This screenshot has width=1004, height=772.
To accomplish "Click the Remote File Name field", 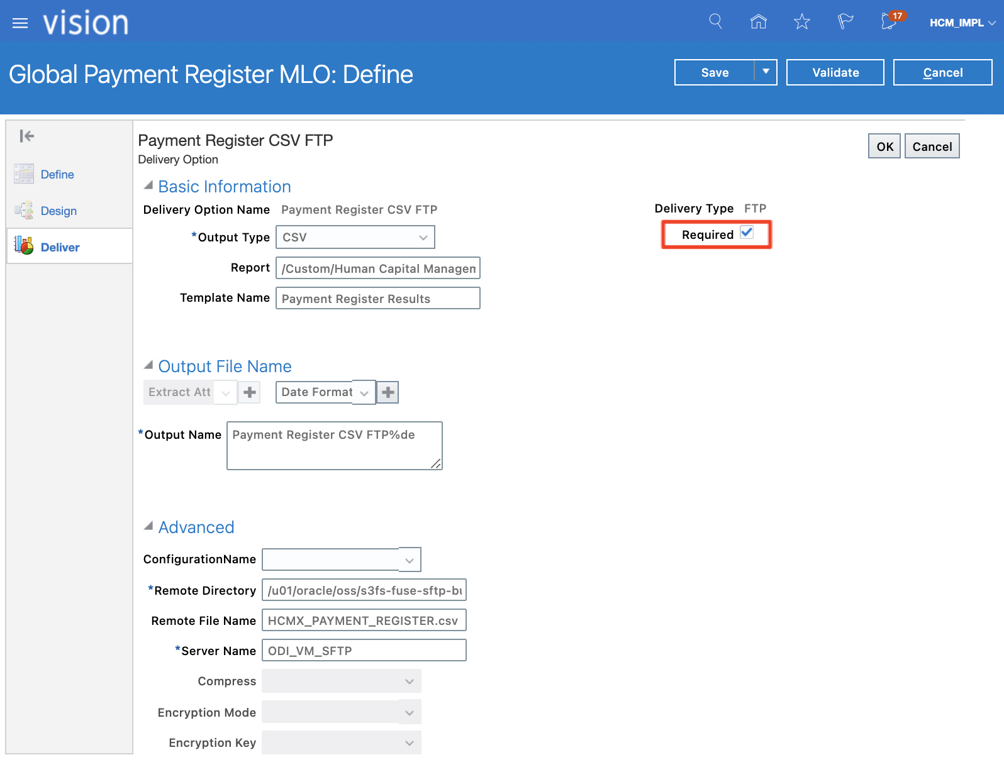I will click(364, 620).
